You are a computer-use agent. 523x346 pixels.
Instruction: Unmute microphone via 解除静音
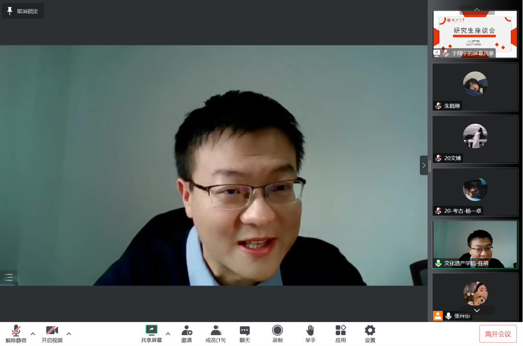click(16, 331)
